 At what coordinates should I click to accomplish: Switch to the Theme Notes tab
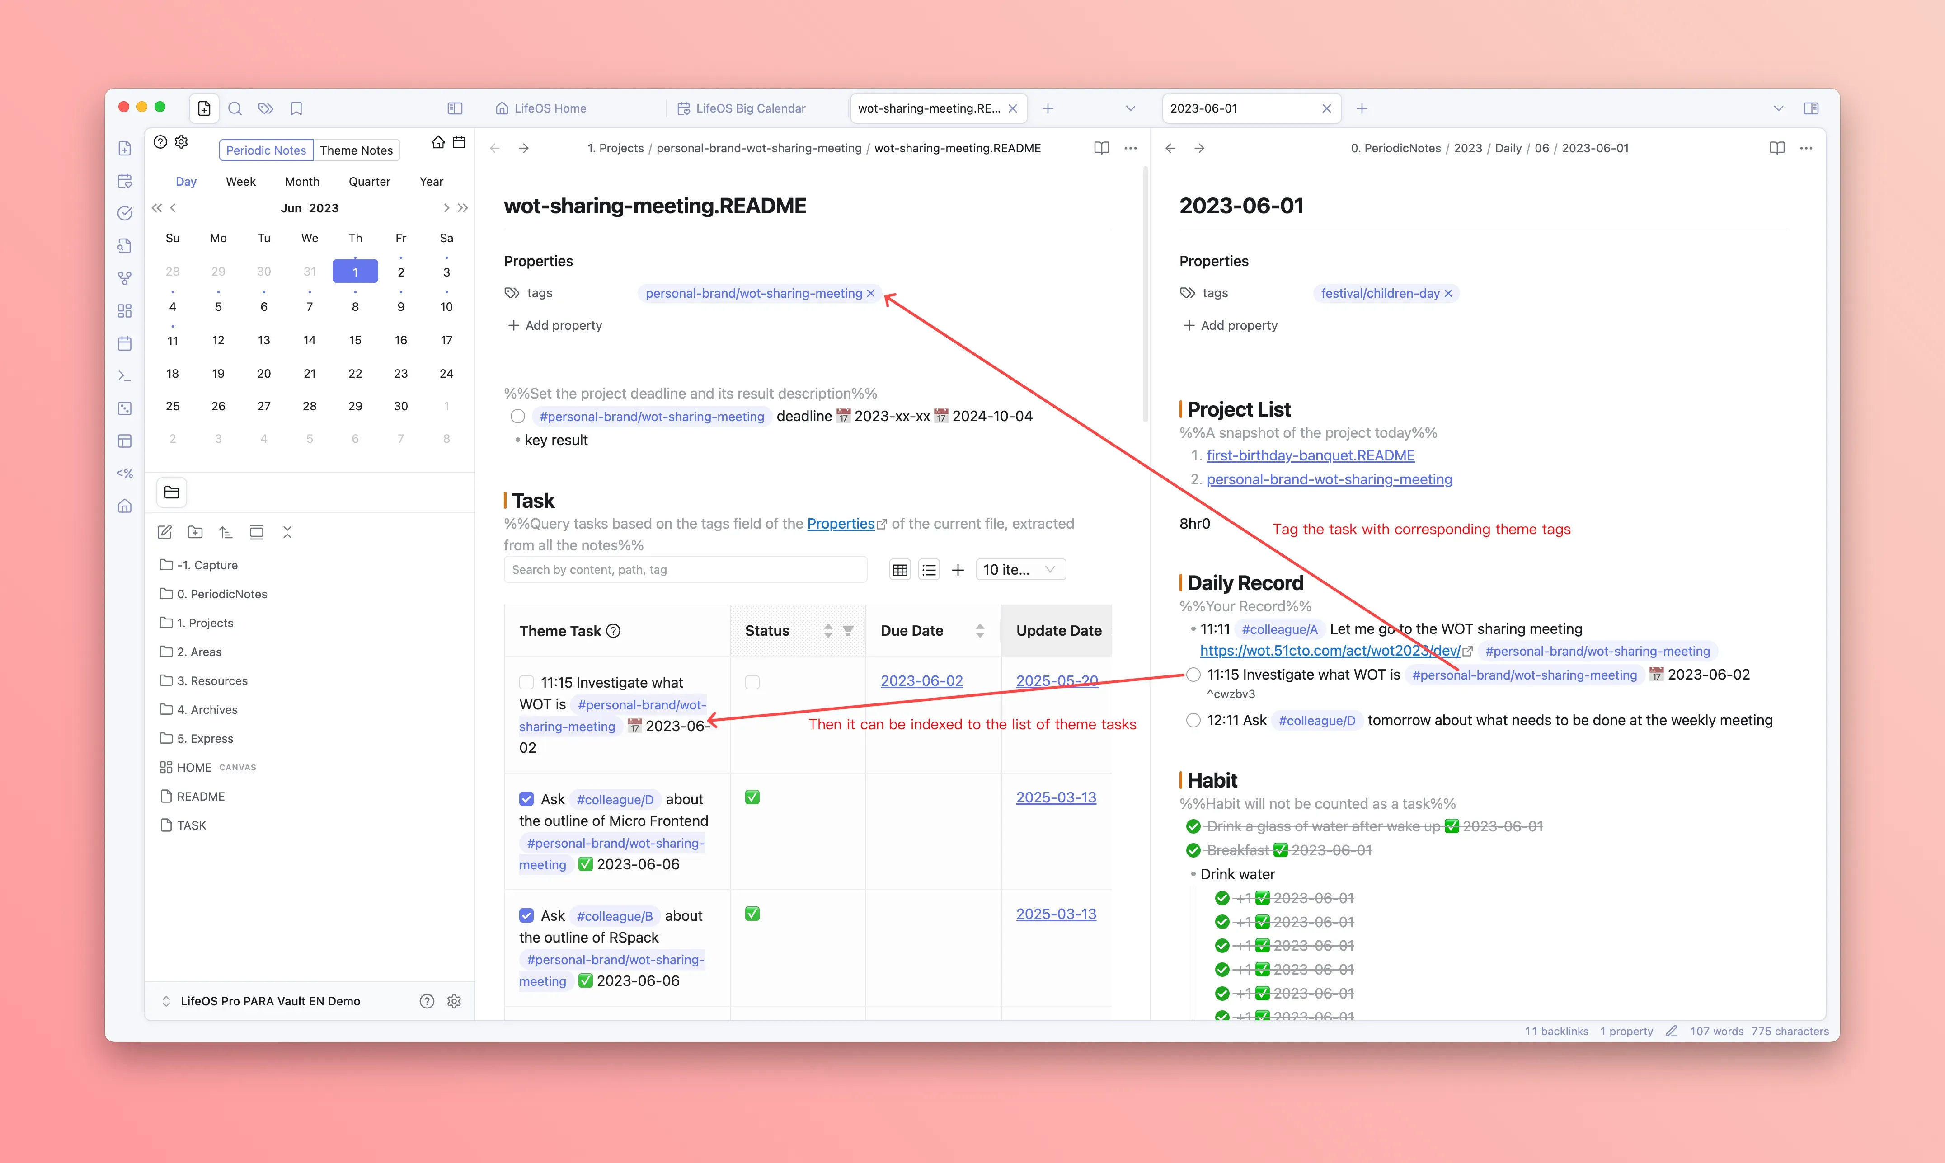[x=356, y=150]
